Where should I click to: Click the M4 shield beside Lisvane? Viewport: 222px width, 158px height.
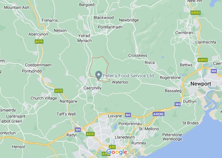coord(128,115)
